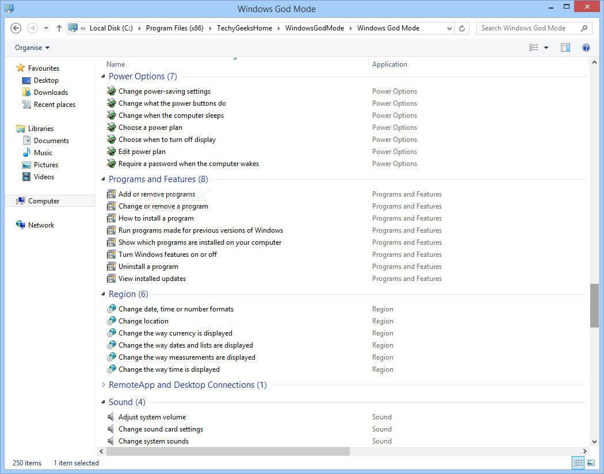Click horizontal scrollbar right arrow
The image size is (604, 474).
pos(585,451)
